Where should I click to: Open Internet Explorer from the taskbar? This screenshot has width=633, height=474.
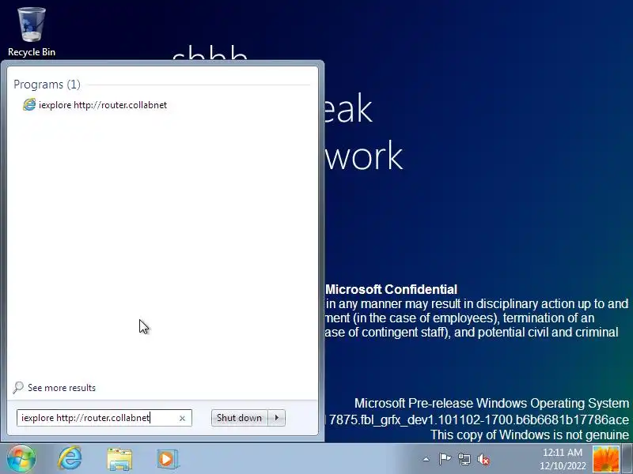(x=70, y=458)
